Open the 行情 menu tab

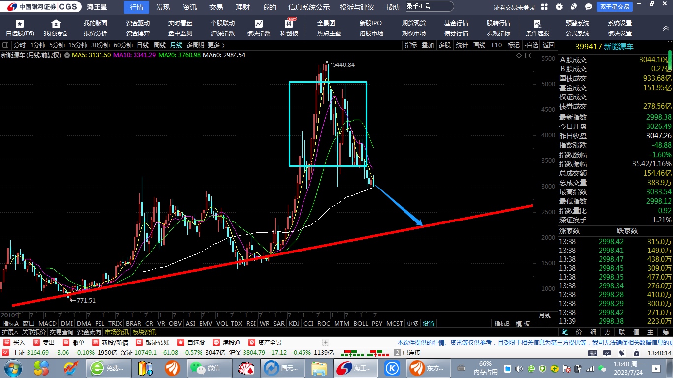(x=136, y=7)
